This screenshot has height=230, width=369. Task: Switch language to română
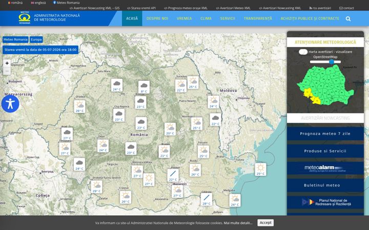click(15, 3)
